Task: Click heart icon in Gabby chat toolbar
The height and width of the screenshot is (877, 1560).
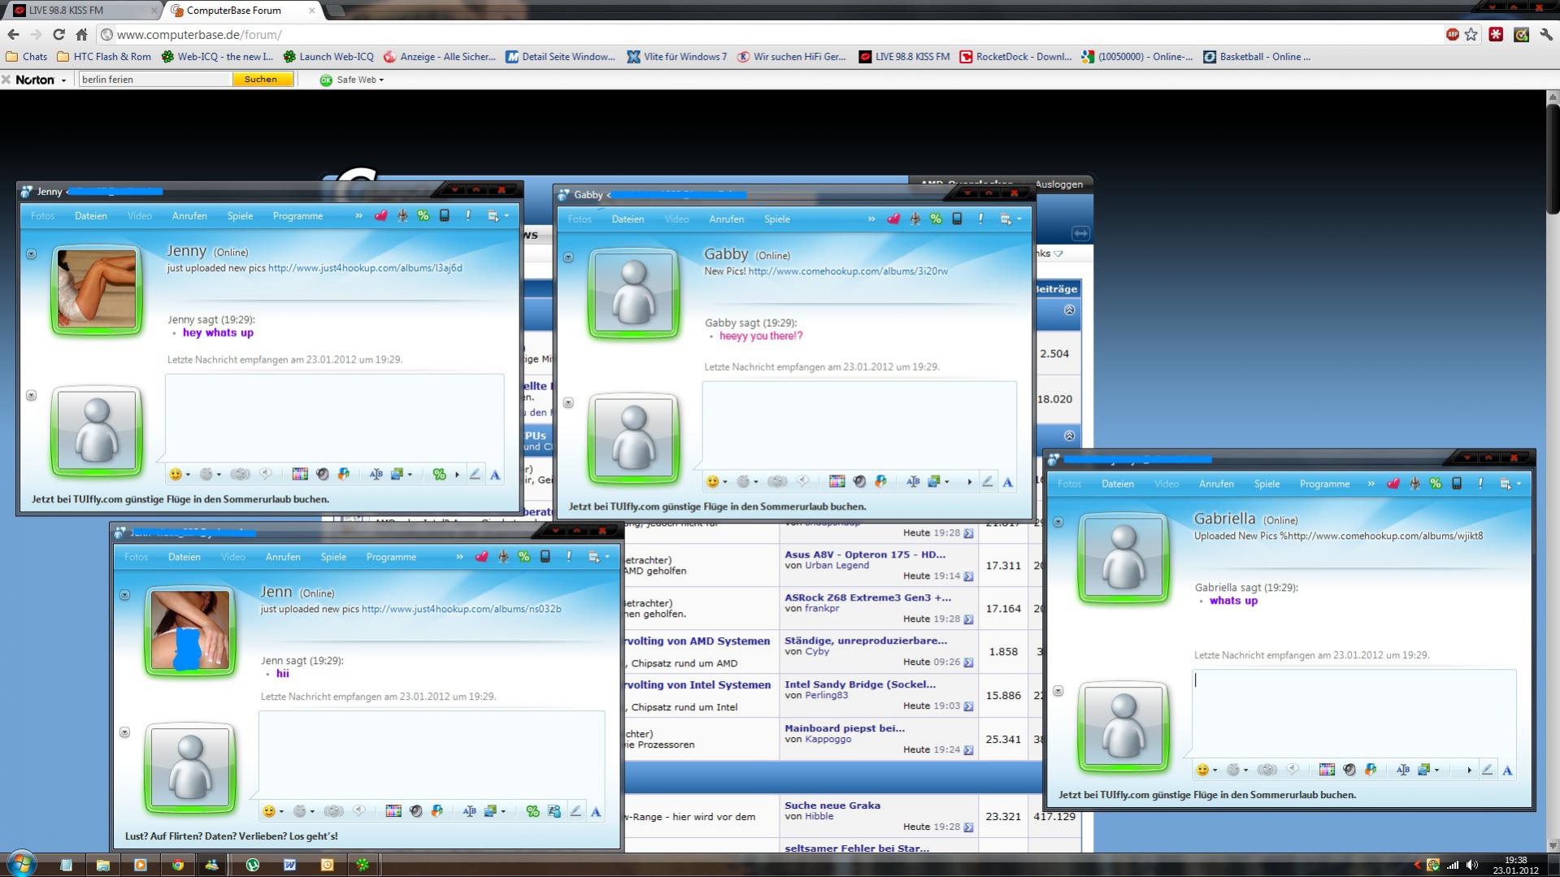Action: pyautogui.click(x=893, y=219)
